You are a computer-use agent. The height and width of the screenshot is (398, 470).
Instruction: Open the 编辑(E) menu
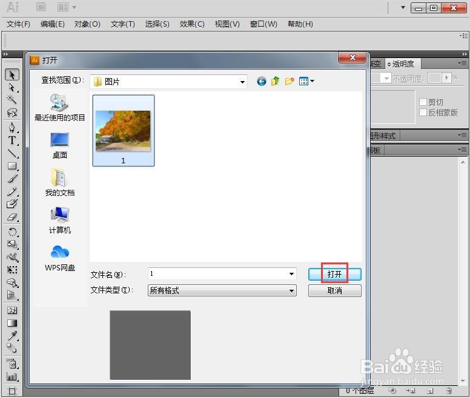[53, 24]
